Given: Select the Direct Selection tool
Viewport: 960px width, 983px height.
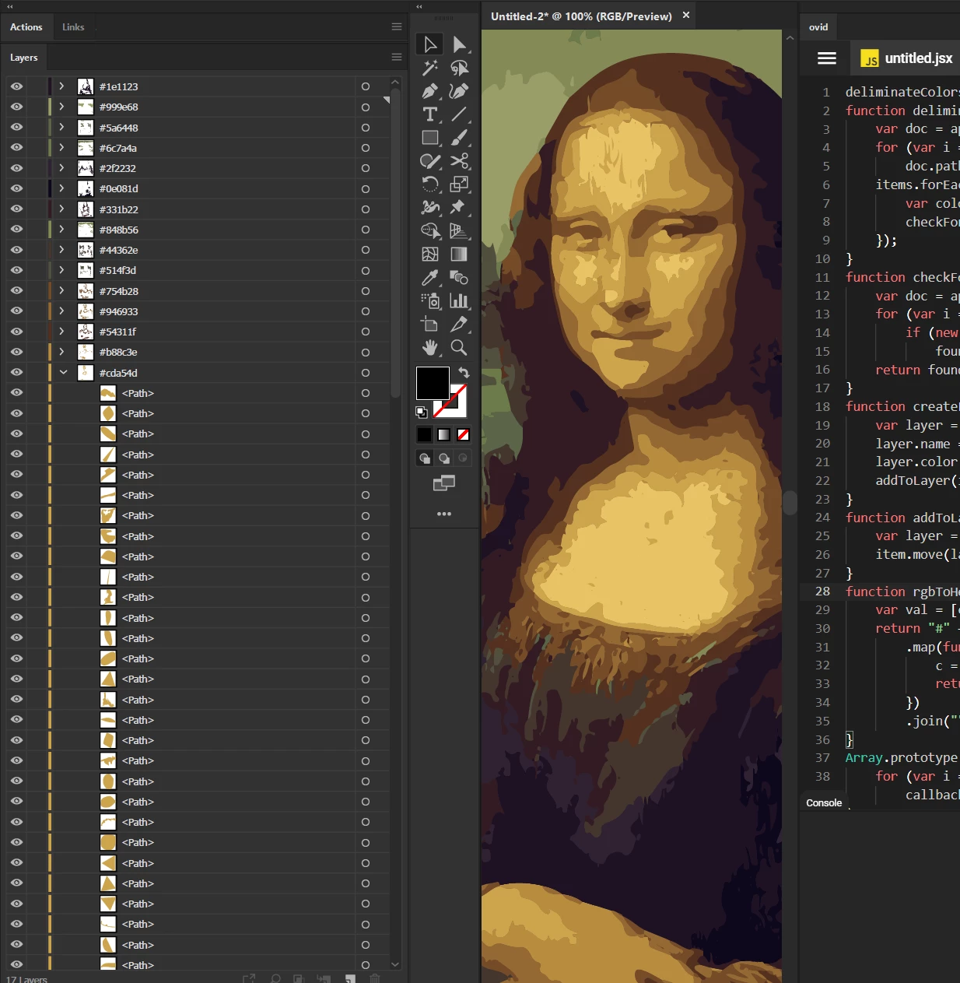Looking at the screenshot, I should 460,44.
